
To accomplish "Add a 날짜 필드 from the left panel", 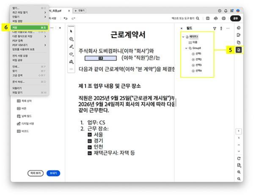I will pos(24,116).
